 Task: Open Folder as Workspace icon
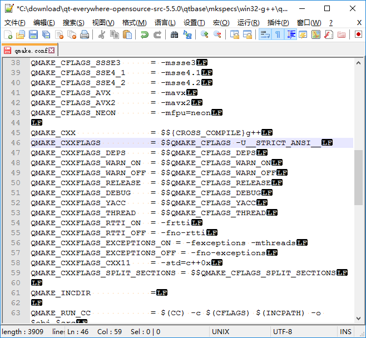point(342,35)
